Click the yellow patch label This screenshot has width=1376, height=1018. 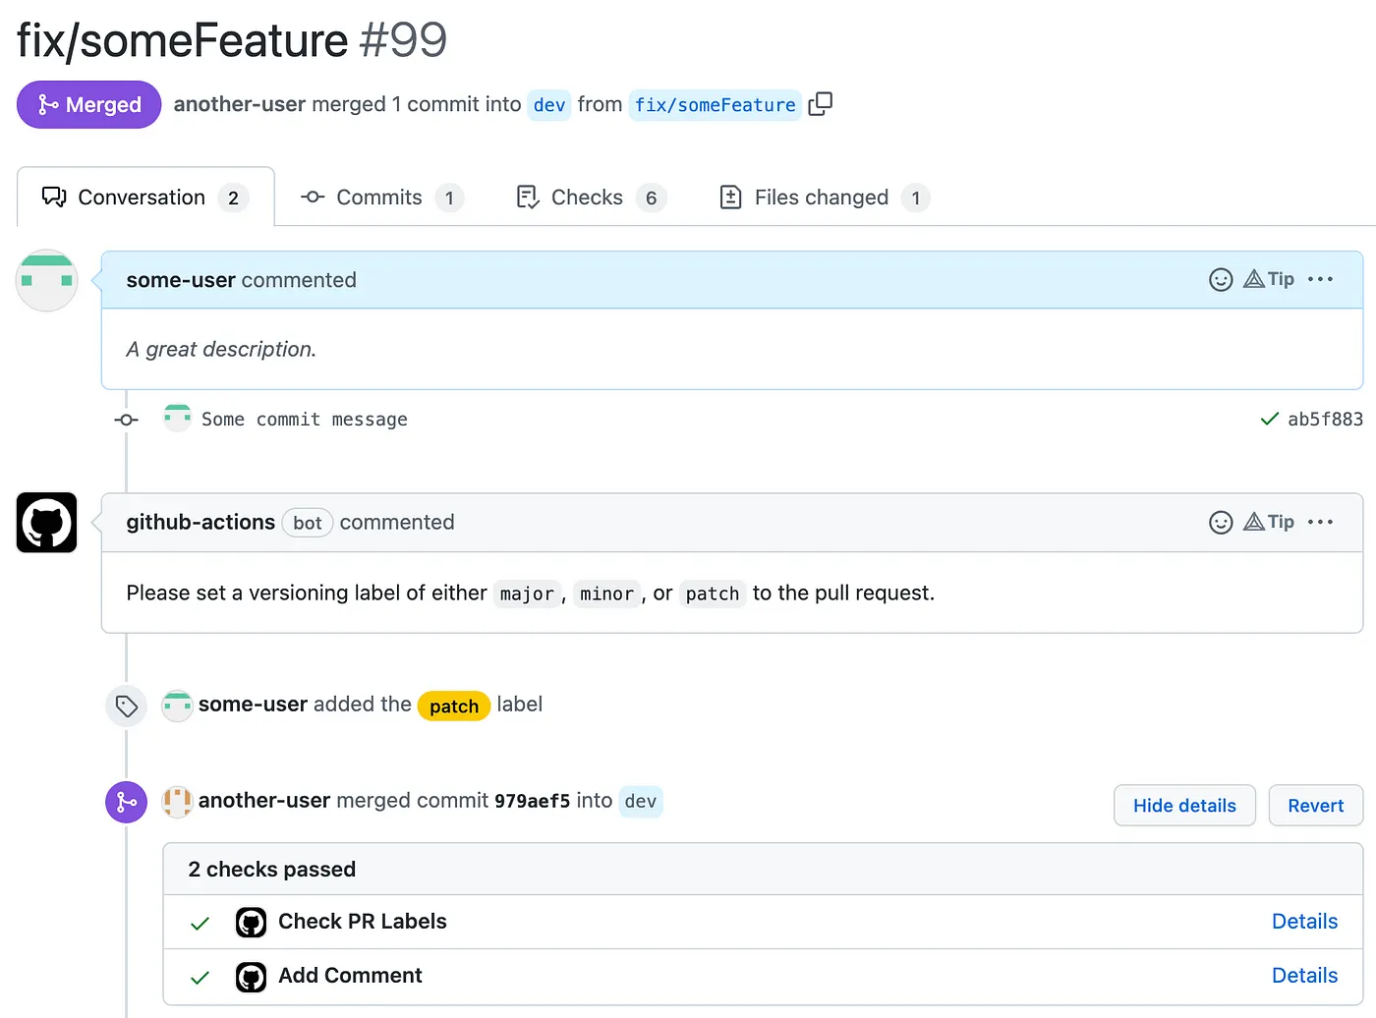[x=453, y=707]
